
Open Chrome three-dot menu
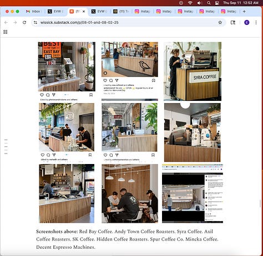tap(256, 23)
